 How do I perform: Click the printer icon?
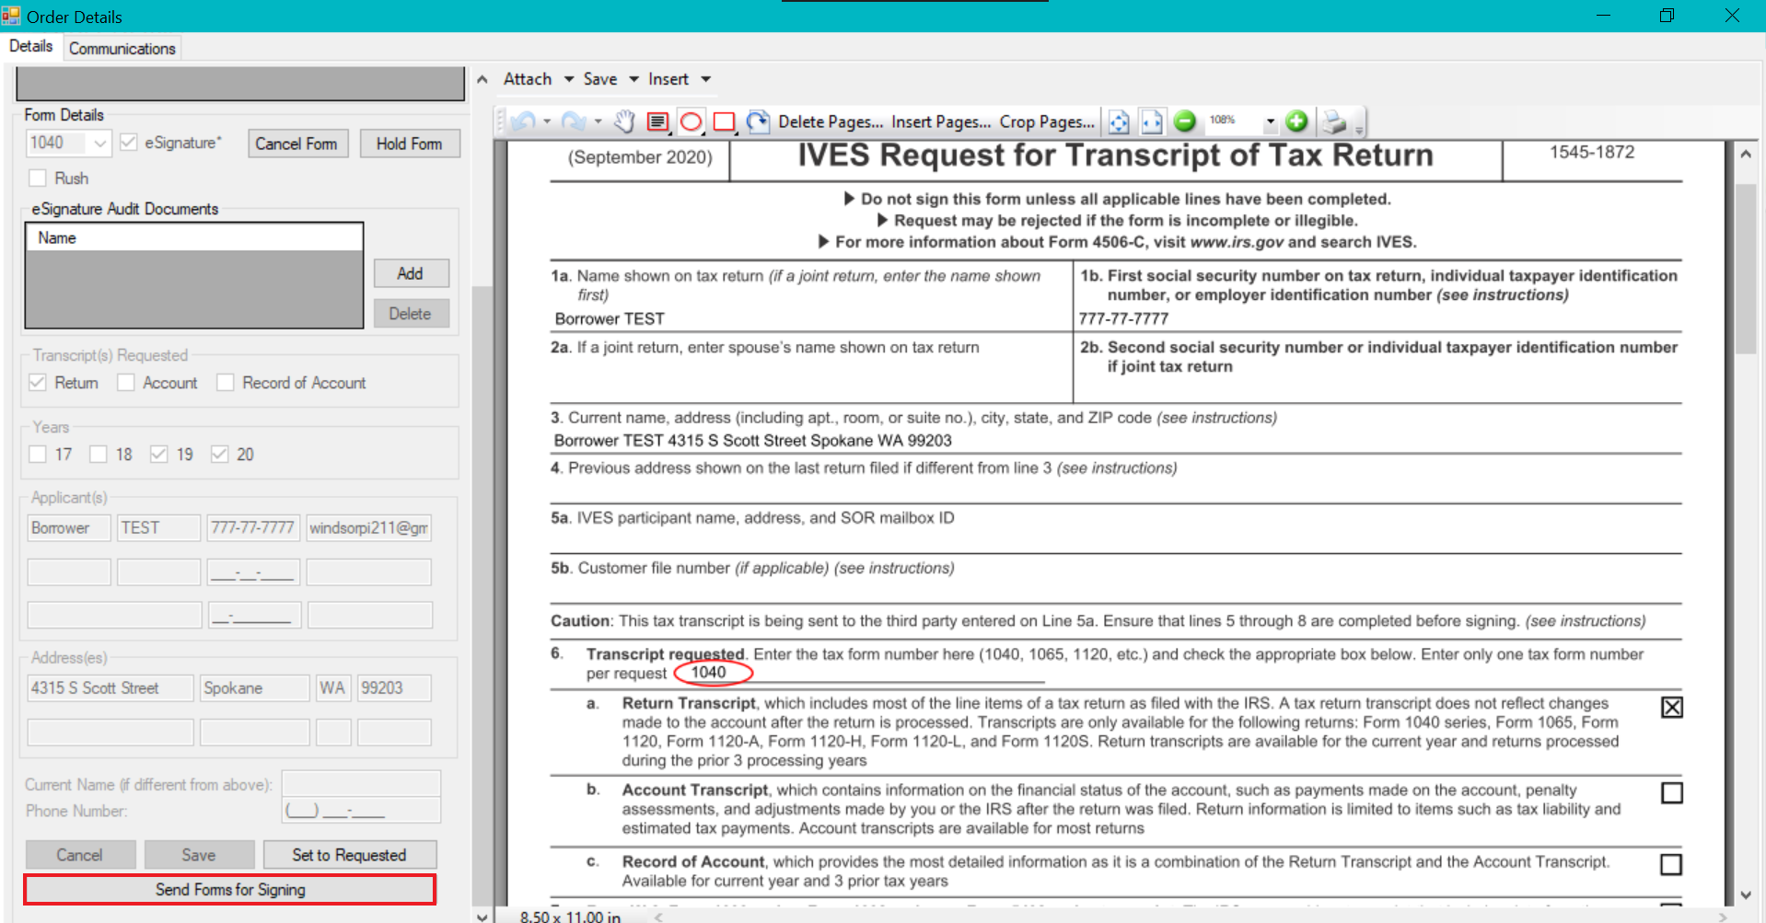(x=1334, y=121)
